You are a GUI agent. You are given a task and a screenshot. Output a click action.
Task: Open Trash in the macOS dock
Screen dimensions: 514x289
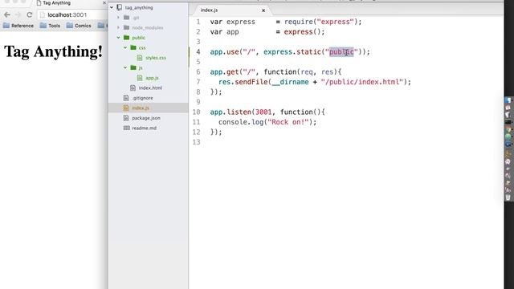tap(508, 197)
